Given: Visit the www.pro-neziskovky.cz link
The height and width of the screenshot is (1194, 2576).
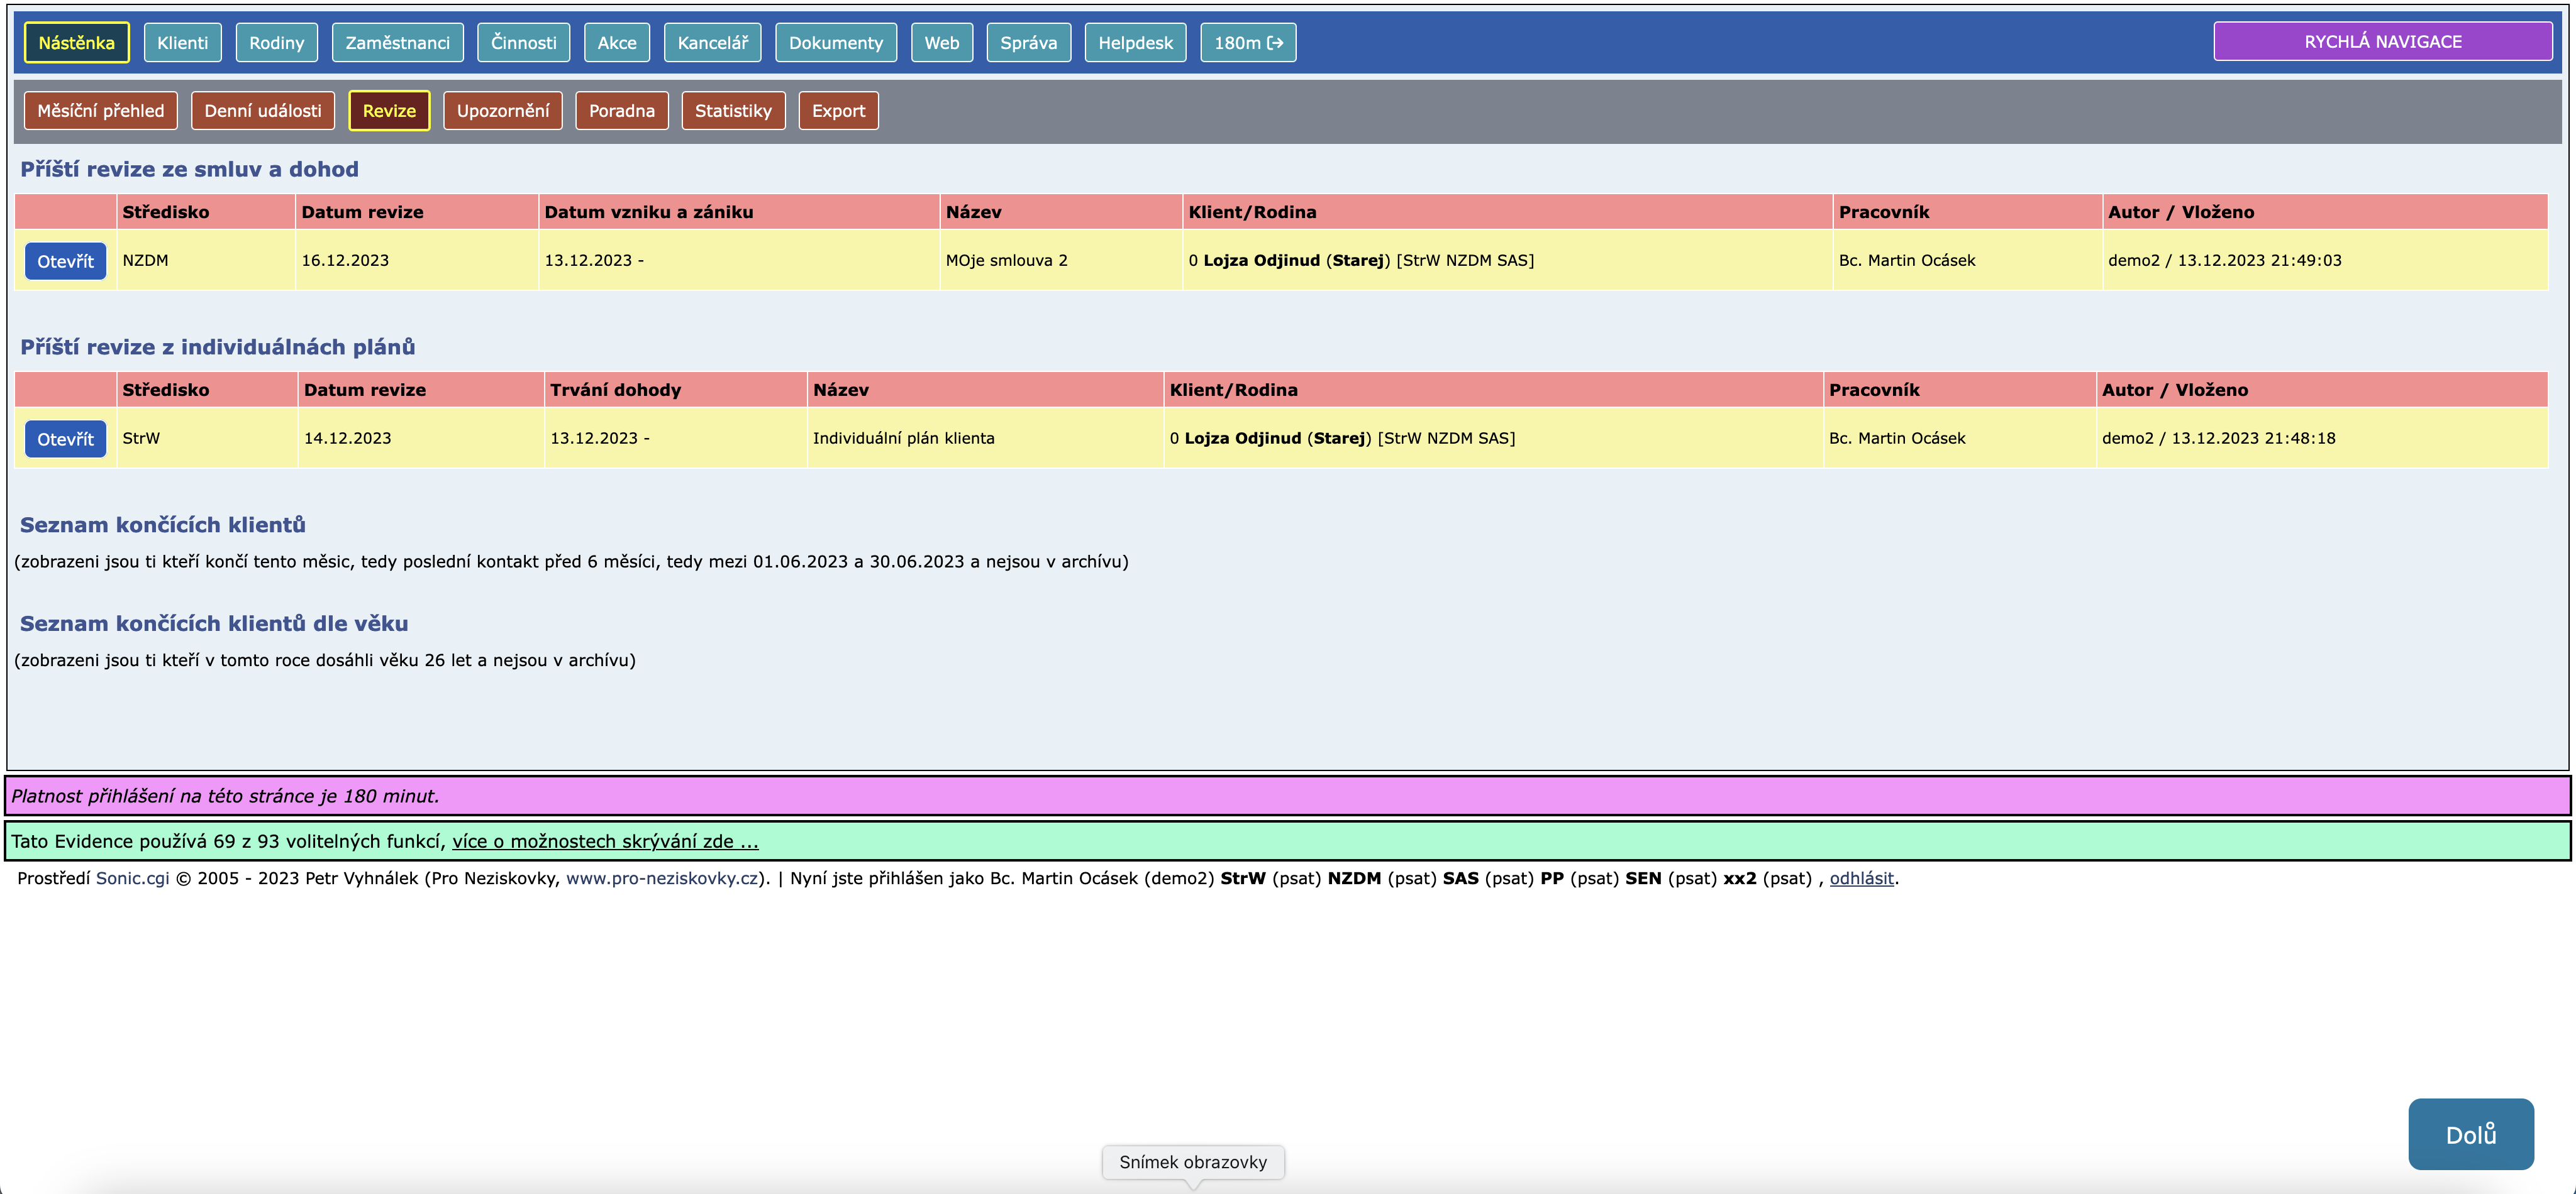Looking at the screenshot, I should tap(661, 879).
